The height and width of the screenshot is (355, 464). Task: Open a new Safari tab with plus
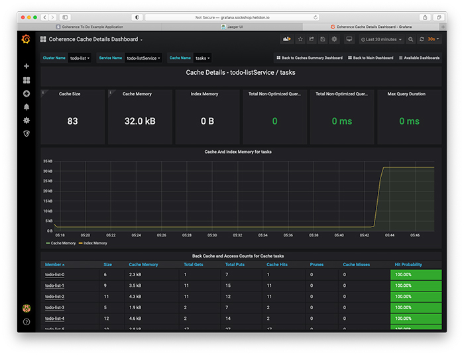coord(443,27)
